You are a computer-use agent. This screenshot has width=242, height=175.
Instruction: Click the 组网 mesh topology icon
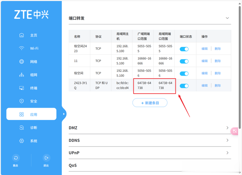(x=22, y=75)
